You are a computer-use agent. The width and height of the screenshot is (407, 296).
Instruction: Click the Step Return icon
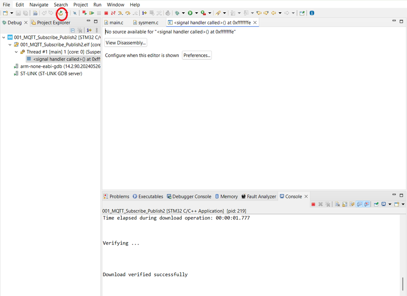tap(135, 13)
